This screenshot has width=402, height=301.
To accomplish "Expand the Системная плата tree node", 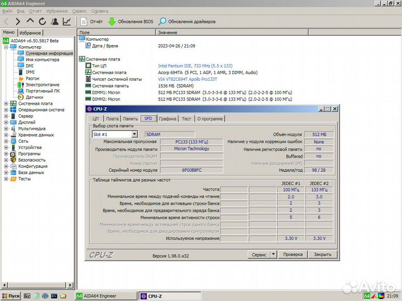I will point(6,104).
